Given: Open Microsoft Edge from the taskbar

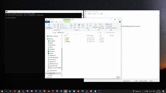Looking at the screenshot, I should pyautogui.click(x=82, y=91).
